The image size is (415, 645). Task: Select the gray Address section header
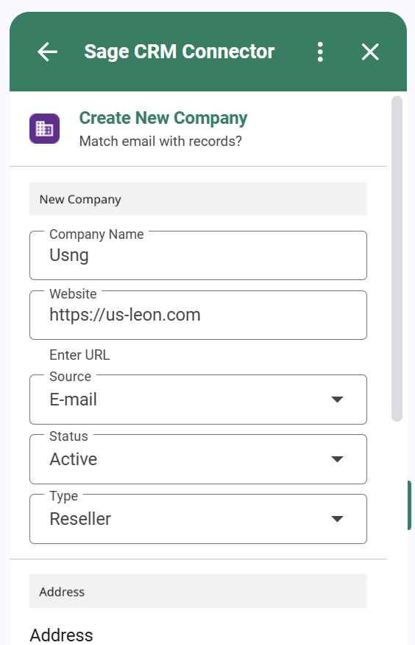[x=198, y=591]
